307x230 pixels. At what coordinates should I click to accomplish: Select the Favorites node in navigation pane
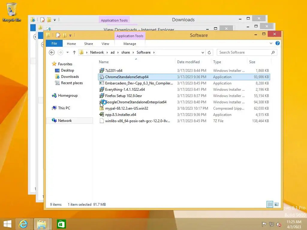point(65,64)
